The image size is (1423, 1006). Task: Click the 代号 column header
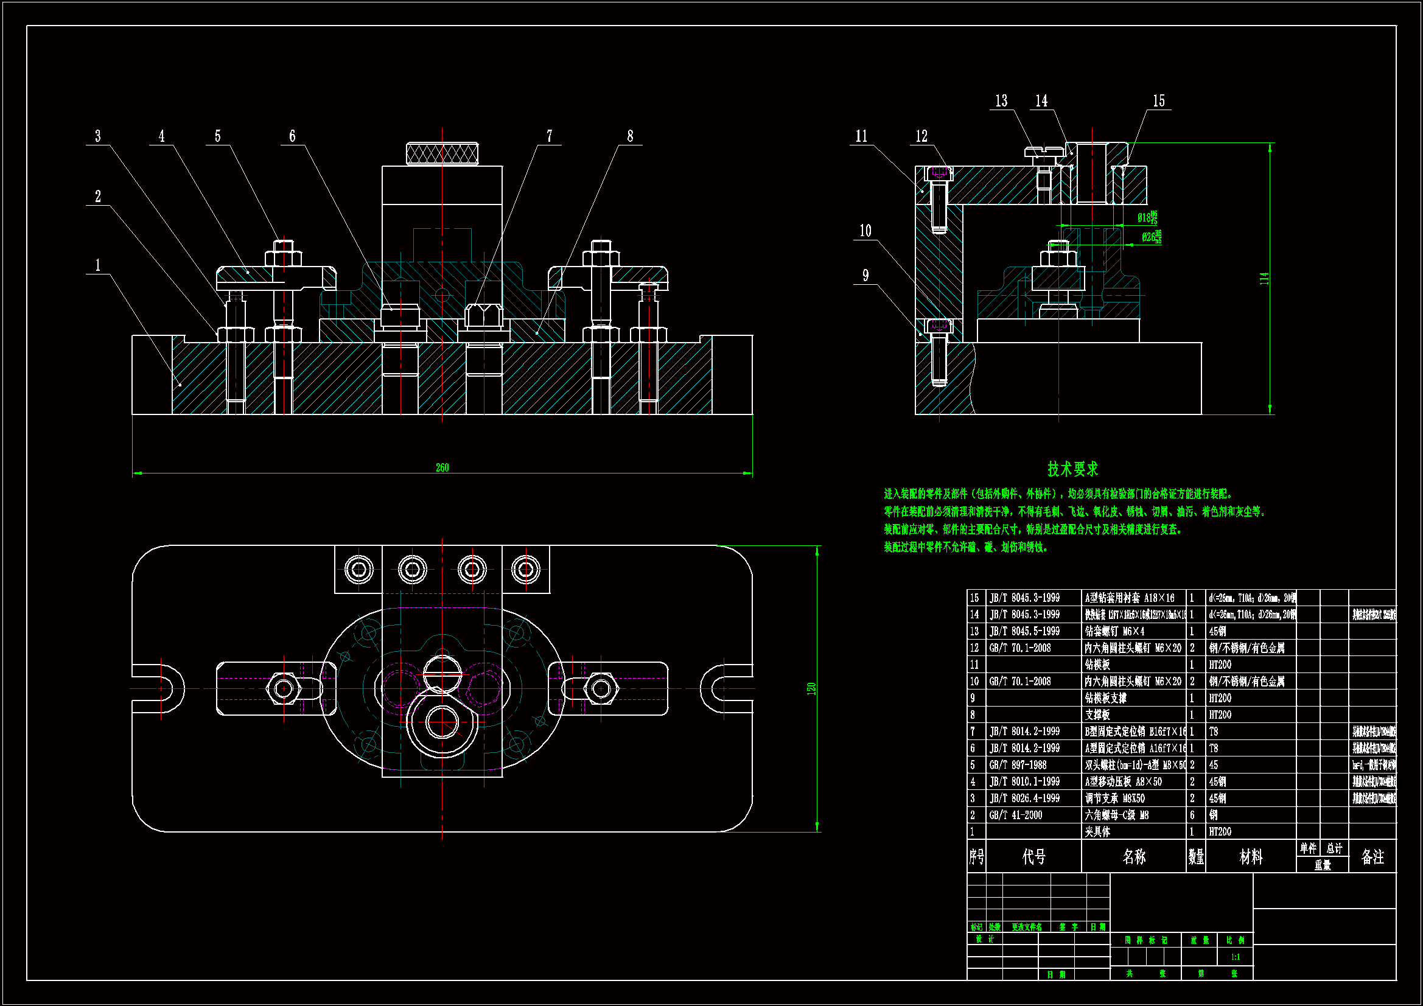coord(1033,857)
